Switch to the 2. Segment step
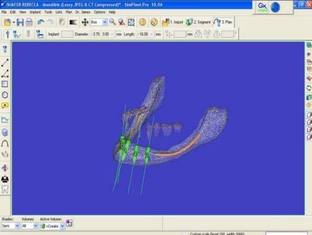Screen dimensions: 312x235 click(x=198, y=22)
